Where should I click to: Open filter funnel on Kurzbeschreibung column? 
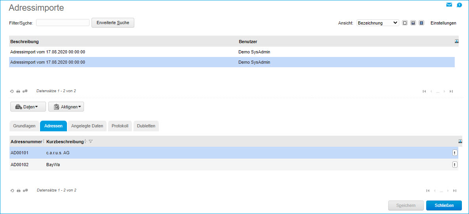91,141
